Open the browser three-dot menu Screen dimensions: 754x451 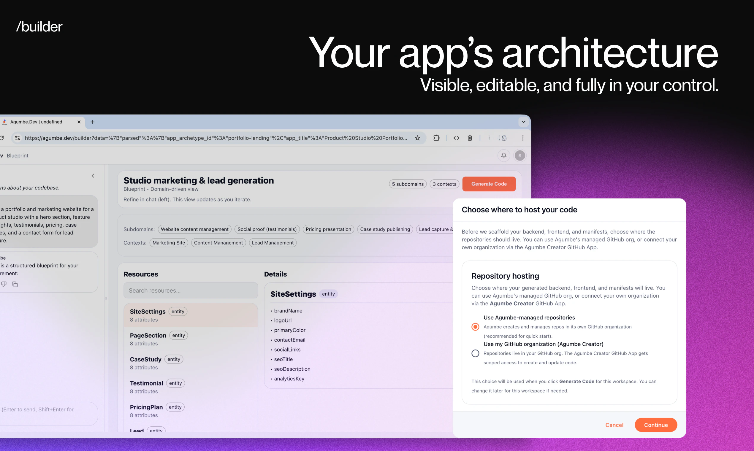point(523,138)
